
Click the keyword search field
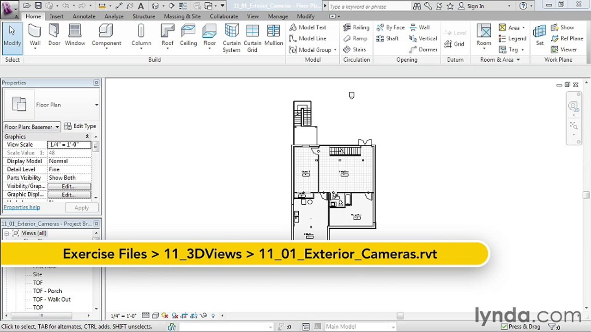tap(369, 6)
